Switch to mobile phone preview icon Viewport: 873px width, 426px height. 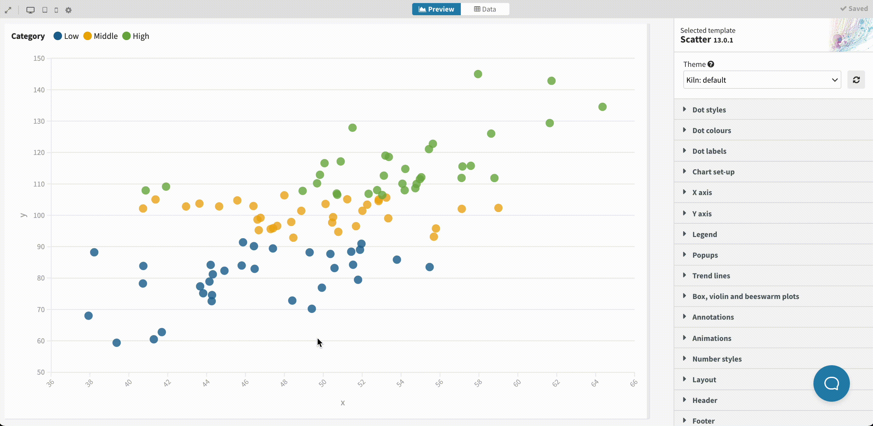coord(56,10)
